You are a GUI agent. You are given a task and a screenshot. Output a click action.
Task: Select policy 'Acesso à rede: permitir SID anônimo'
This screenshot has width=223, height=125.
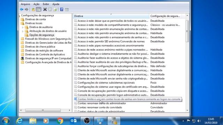pos(111,41)
